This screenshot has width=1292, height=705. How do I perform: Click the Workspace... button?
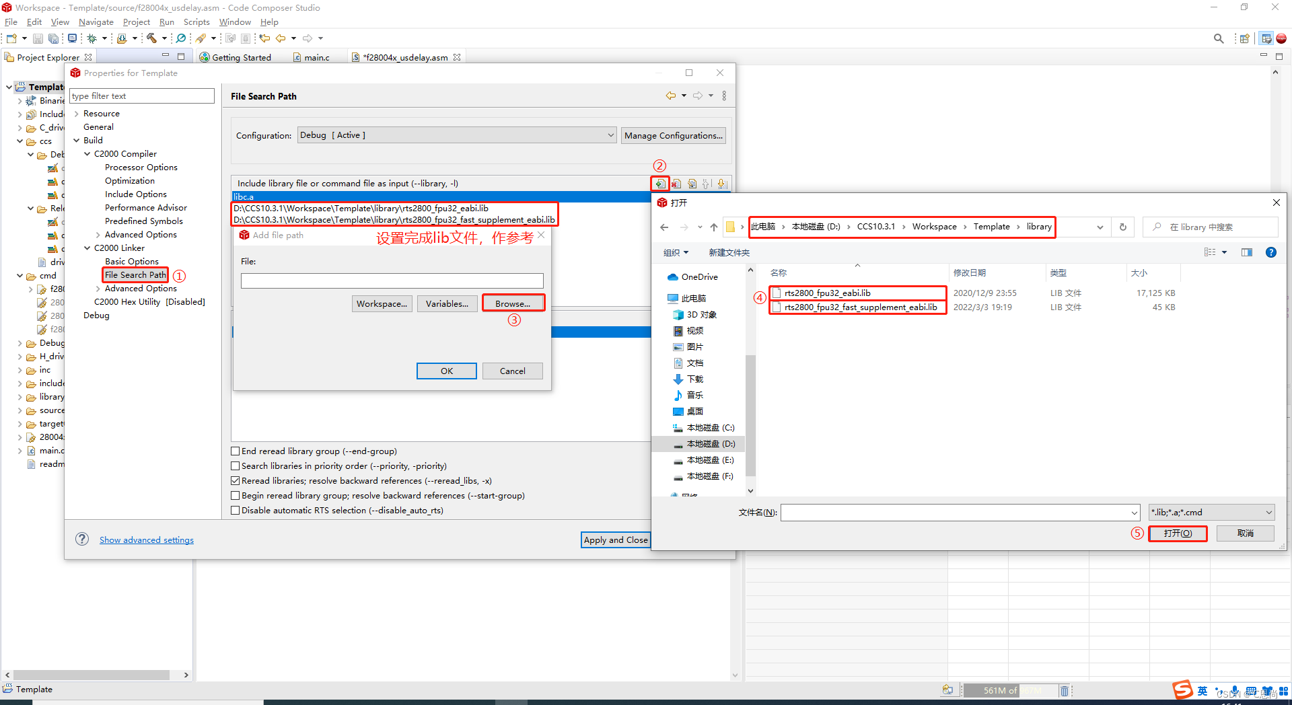pos(382,303)
